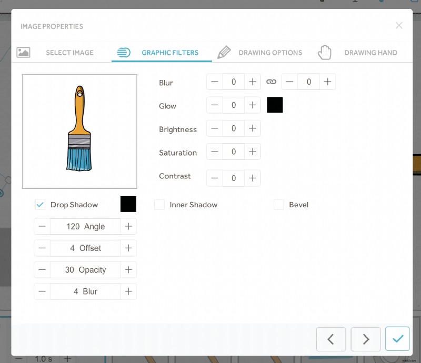Increase the Glow value with plus
Screen dimensions: 421x363
253,105
